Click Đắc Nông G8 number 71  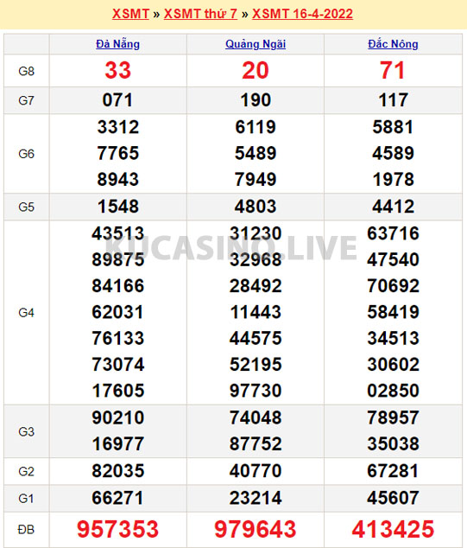point(393,70)
